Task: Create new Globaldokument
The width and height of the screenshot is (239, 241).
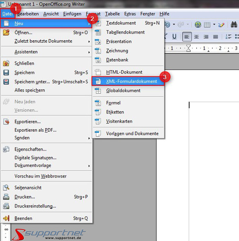Action: [x=128, y=91]
